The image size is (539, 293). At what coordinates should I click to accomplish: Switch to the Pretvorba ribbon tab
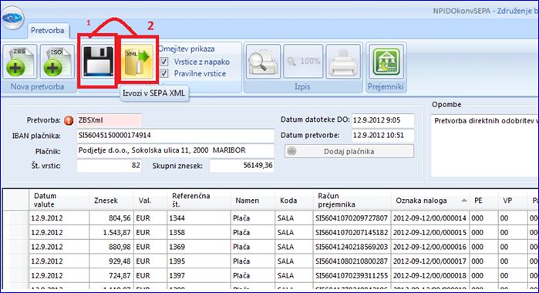click(48, 30)
